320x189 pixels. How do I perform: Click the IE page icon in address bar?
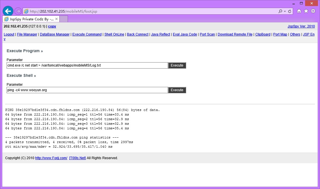[x=26, y=11]
